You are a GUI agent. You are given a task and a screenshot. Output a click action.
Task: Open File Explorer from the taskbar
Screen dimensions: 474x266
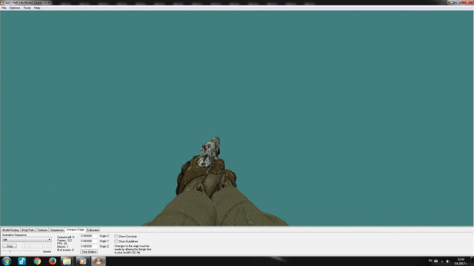[x=67, y=261]
